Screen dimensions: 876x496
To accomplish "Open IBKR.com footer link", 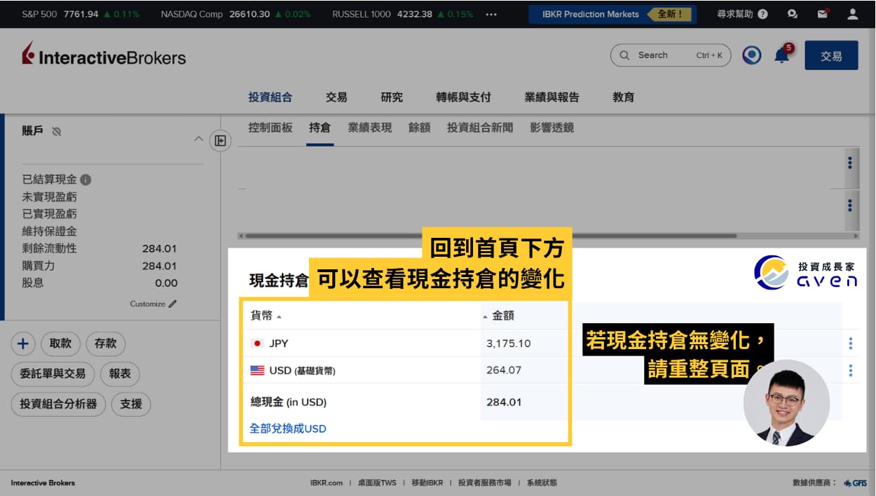I will click(327, 483).
